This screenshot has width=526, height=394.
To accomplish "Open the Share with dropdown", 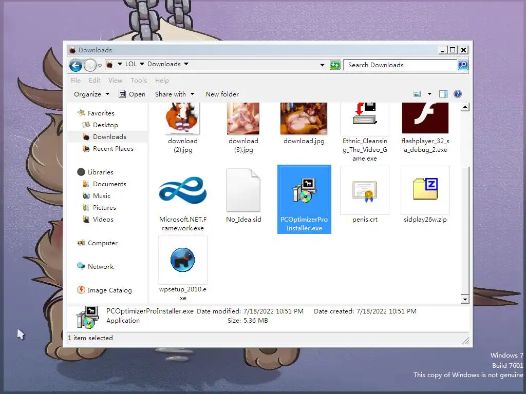I will [175, 94].
